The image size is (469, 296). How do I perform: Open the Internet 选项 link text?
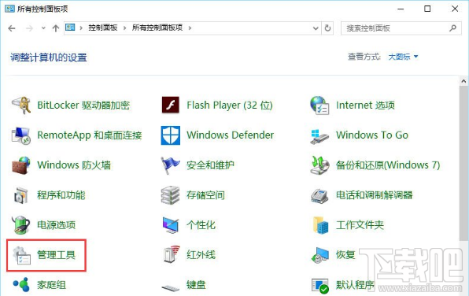pos(365,105)
